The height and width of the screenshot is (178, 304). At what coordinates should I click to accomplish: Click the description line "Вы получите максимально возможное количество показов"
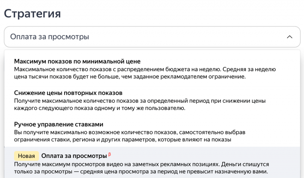pyautogui.click(x=114, y=132)
